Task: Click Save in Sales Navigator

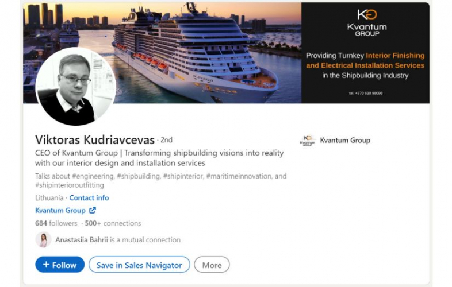Action: click(x=139, y=265)
